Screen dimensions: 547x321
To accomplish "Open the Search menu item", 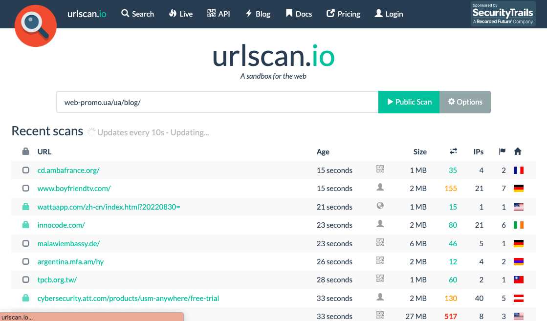I will click(137, 14).
